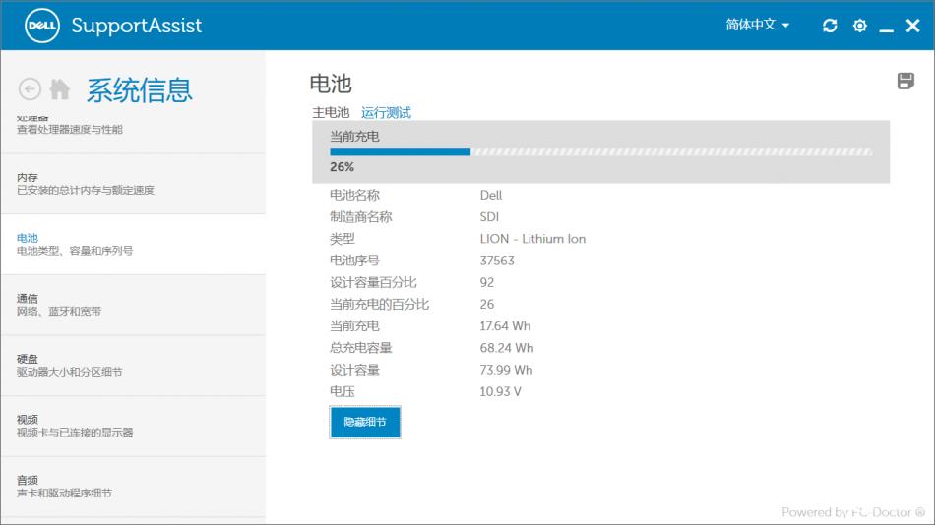Image resolution: width=935 pixels, height=525 pixels.
Task: Click the battery charge progress bar
Action: (600, 152)
